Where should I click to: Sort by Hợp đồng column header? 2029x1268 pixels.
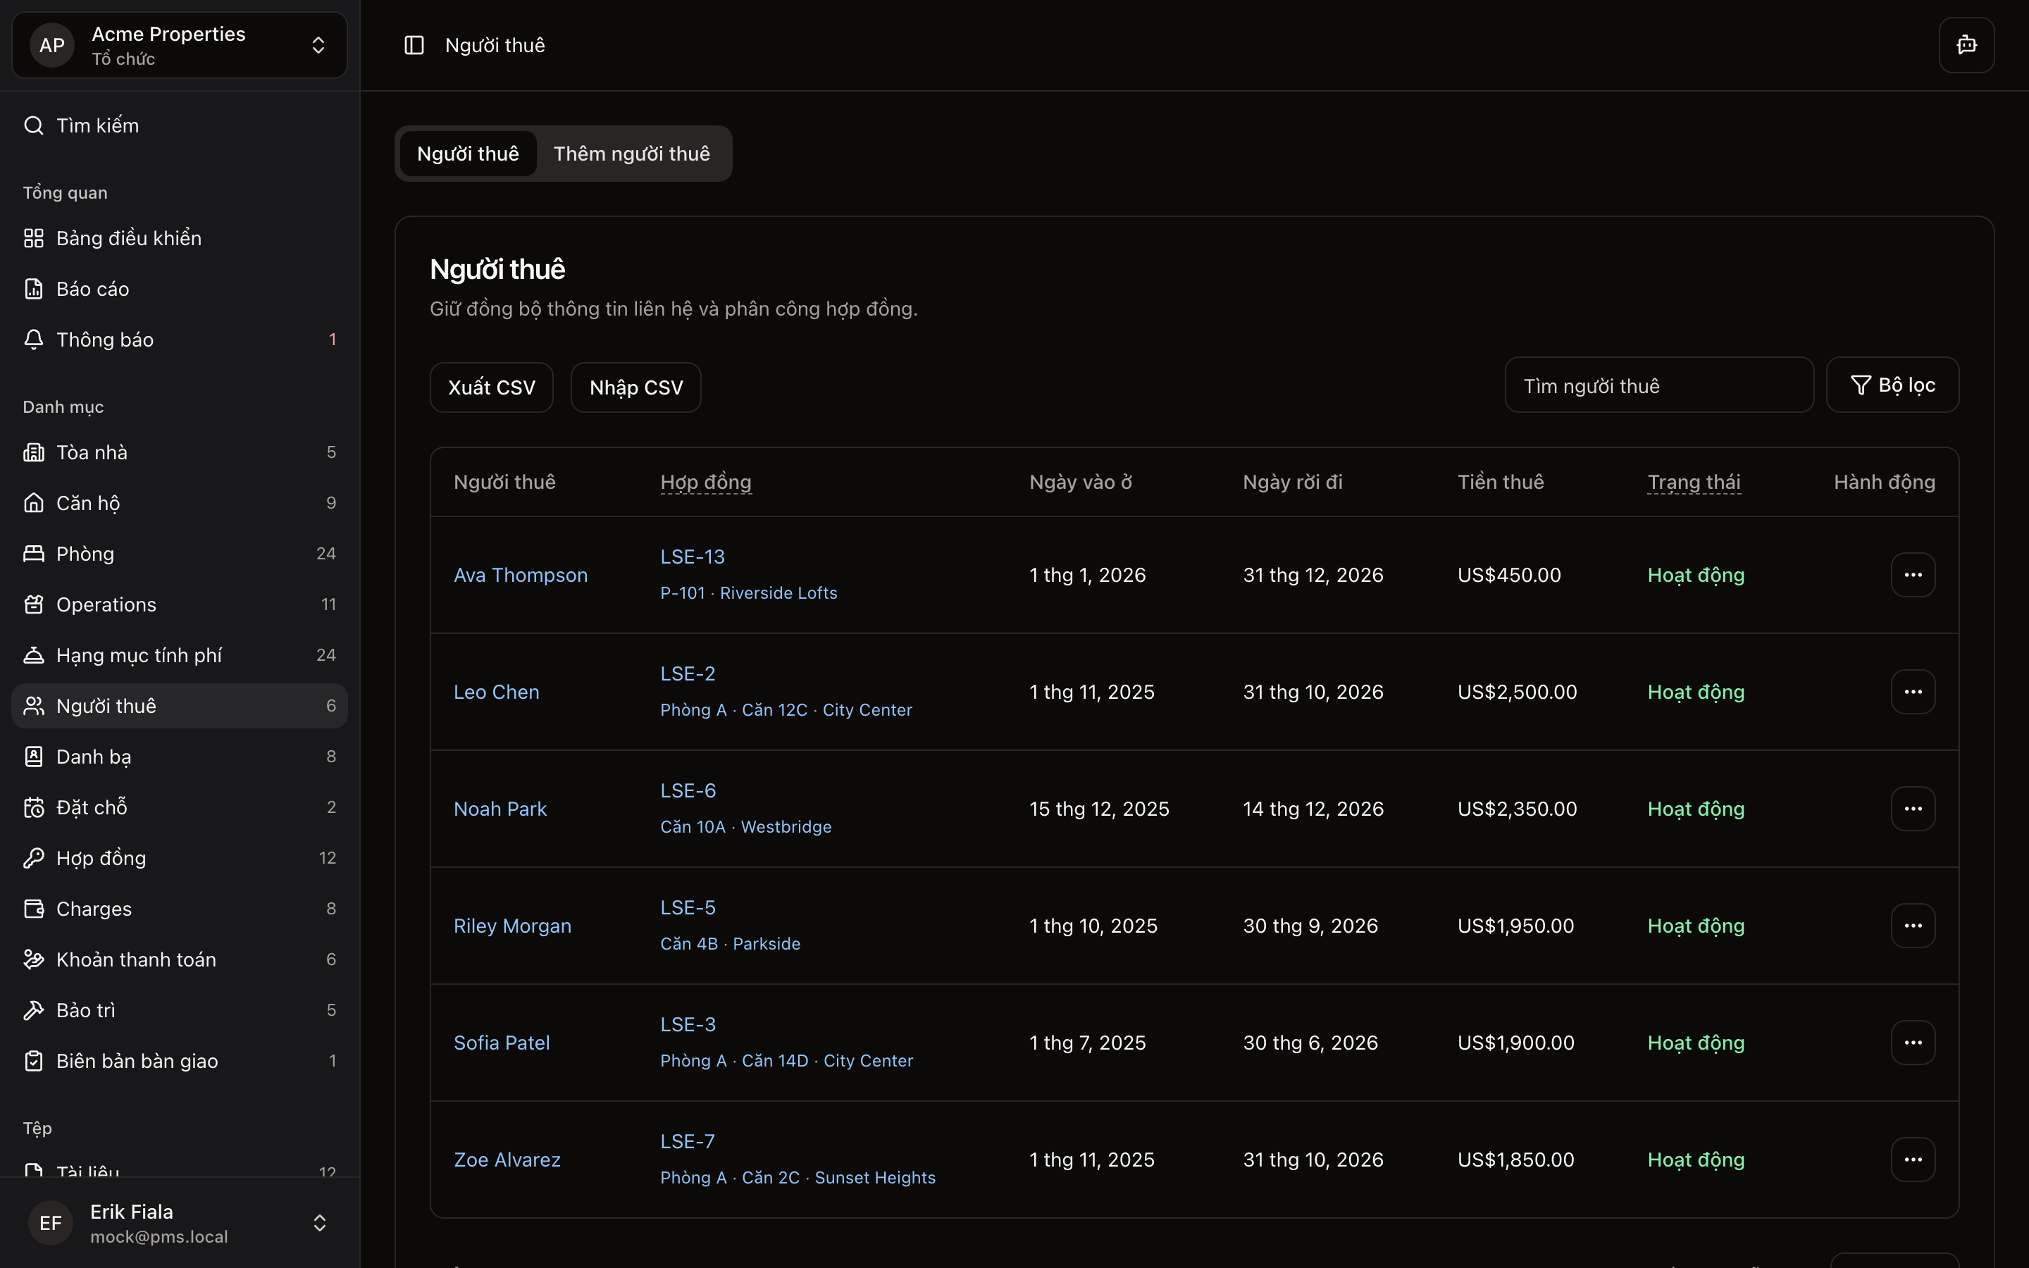click(x=705, y=483)
